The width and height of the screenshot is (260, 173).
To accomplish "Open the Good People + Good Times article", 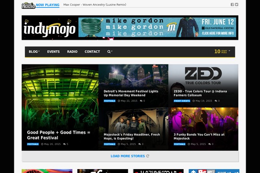I will tap(58, 135).
